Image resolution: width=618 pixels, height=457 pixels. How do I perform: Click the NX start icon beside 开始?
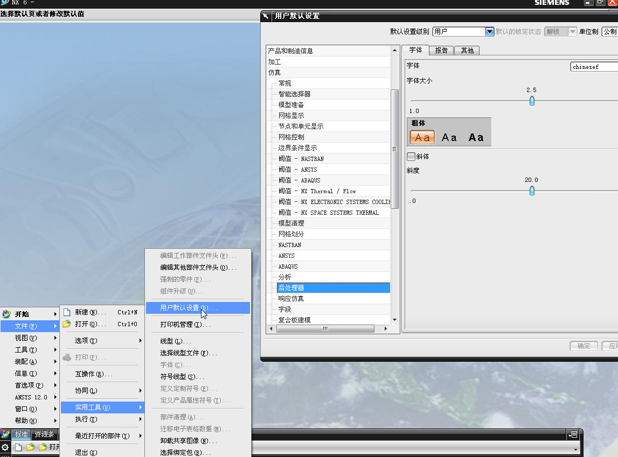6,314
